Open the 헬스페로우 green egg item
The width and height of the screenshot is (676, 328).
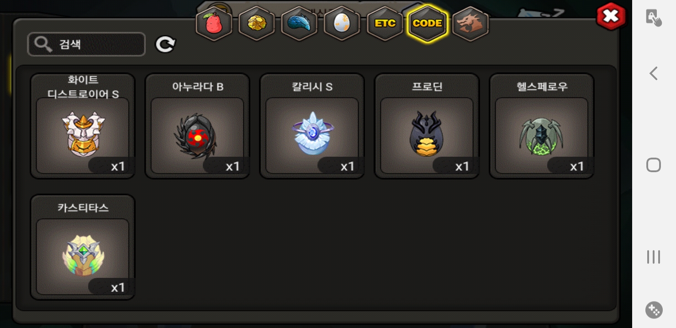pos(542,126)
